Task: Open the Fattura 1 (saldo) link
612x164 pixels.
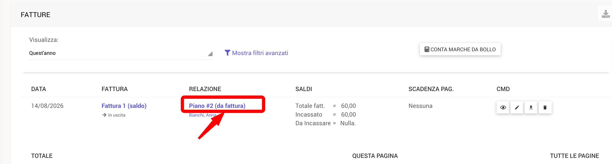Action: (124, 106)
